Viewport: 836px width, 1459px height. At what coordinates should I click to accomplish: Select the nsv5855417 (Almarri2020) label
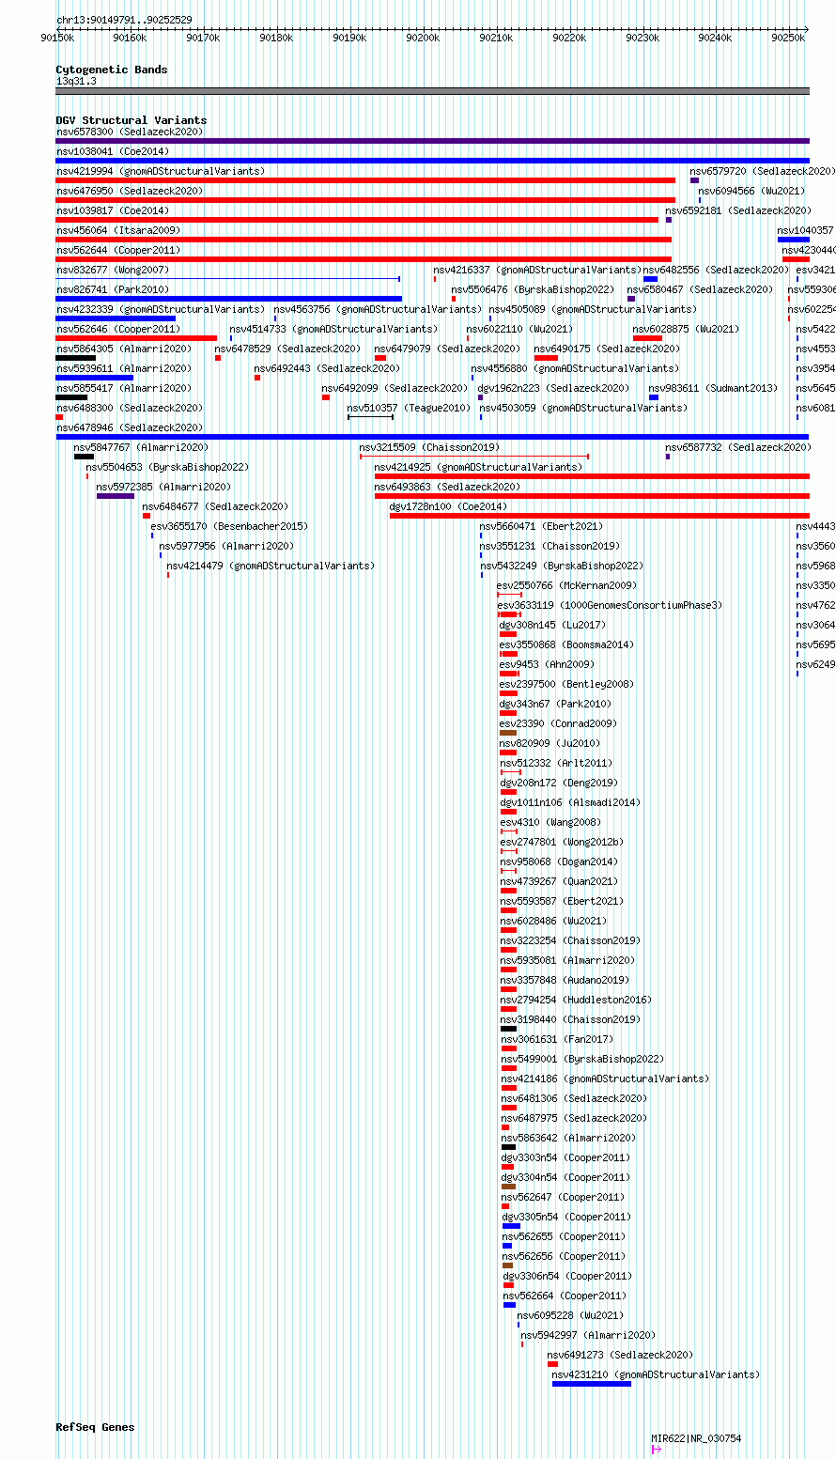(124, 388)
